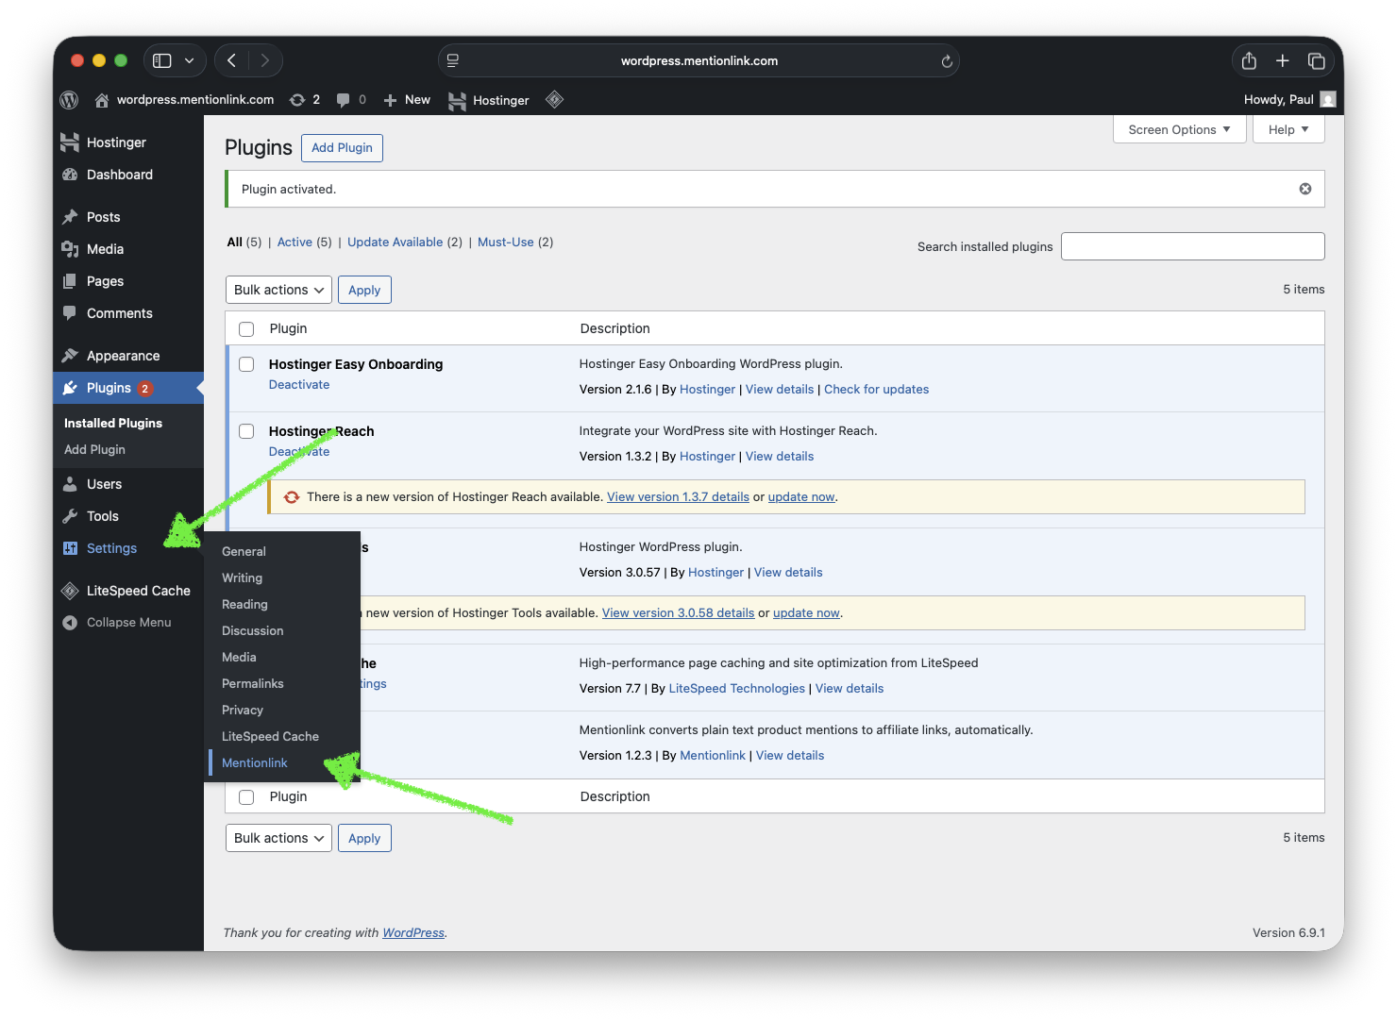Click the page settings icon in address bar
Viewport: 1397px width, 1021px height.
(x=453, y=60)
